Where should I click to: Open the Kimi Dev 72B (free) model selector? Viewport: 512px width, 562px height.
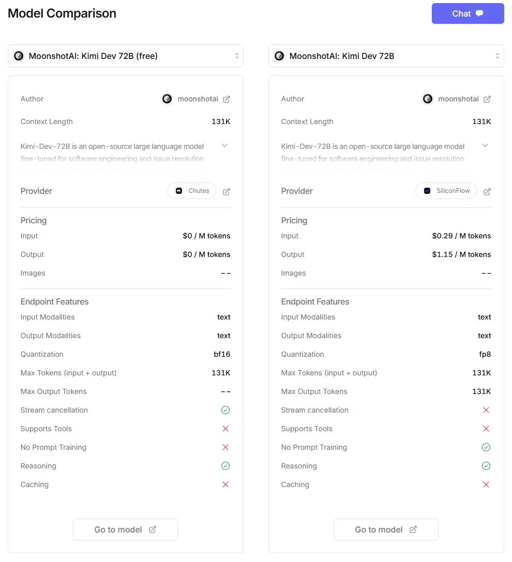pos(126,56)
